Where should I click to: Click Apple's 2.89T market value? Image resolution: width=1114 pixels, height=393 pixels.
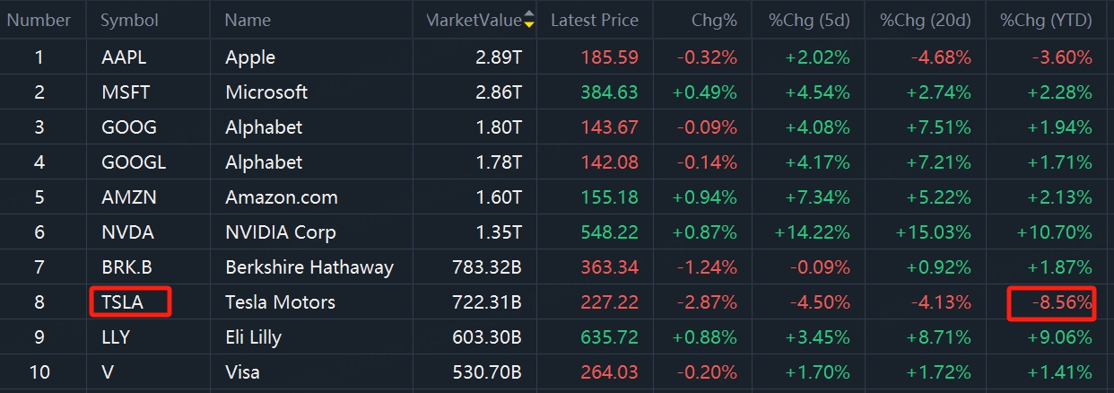(497, 57)
